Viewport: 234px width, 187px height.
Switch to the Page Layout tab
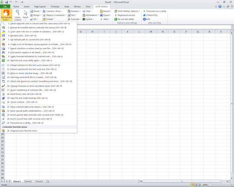[x=40, y=6]
